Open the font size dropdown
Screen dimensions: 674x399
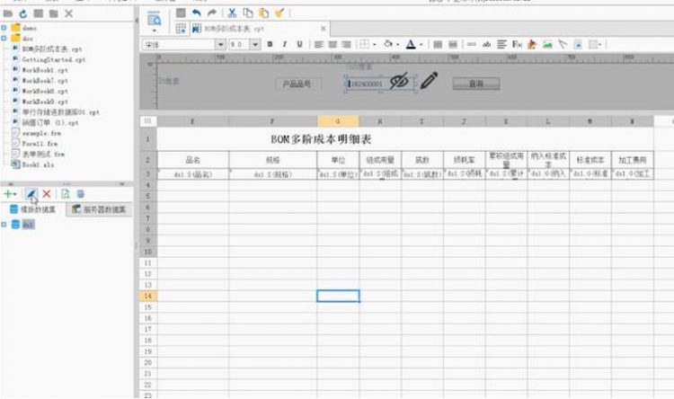[x=255, y=44]
